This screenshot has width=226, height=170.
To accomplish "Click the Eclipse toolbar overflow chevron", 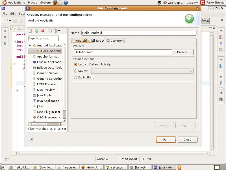I will [222, 20].
